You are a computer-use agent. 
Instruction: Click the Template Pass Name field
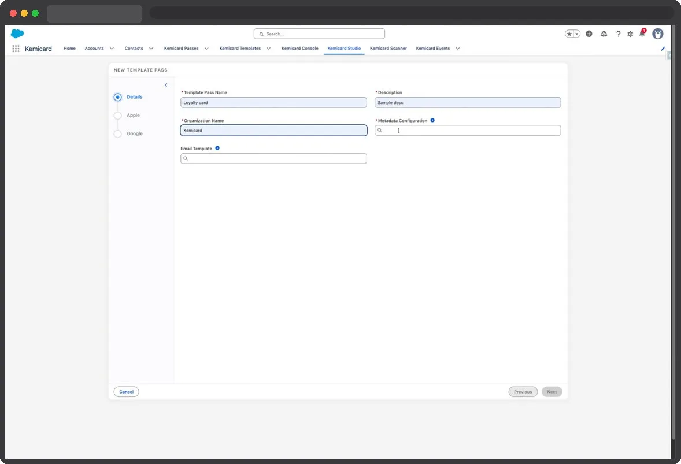click(273, 102)
